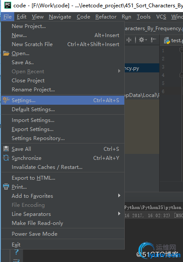Click the Print printer icon
The image size is (183, 262).
pyautogui.click(x=6, y=187)
